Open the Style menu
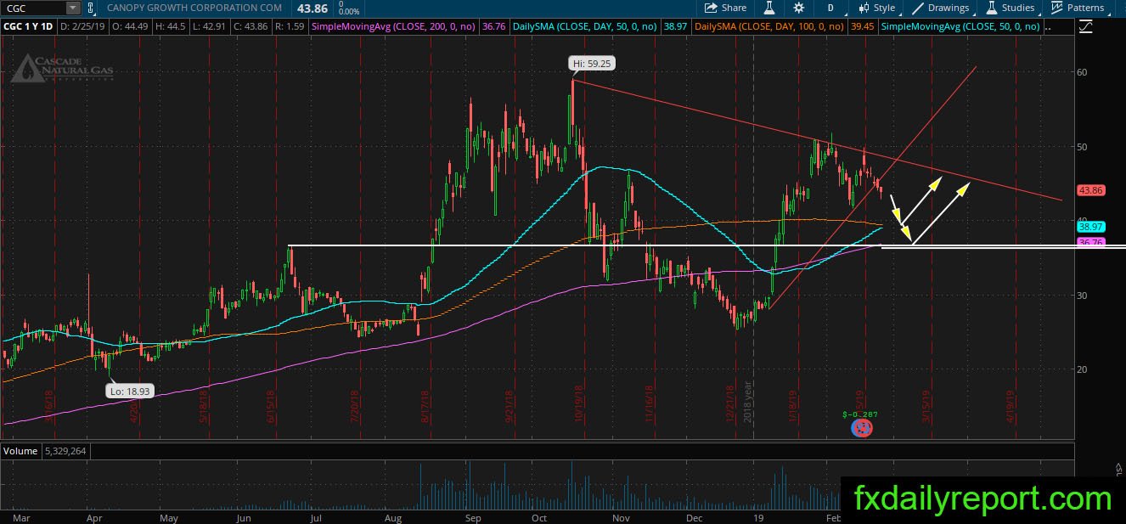This screenshot has height=524, width=1126. click(876, 8)
